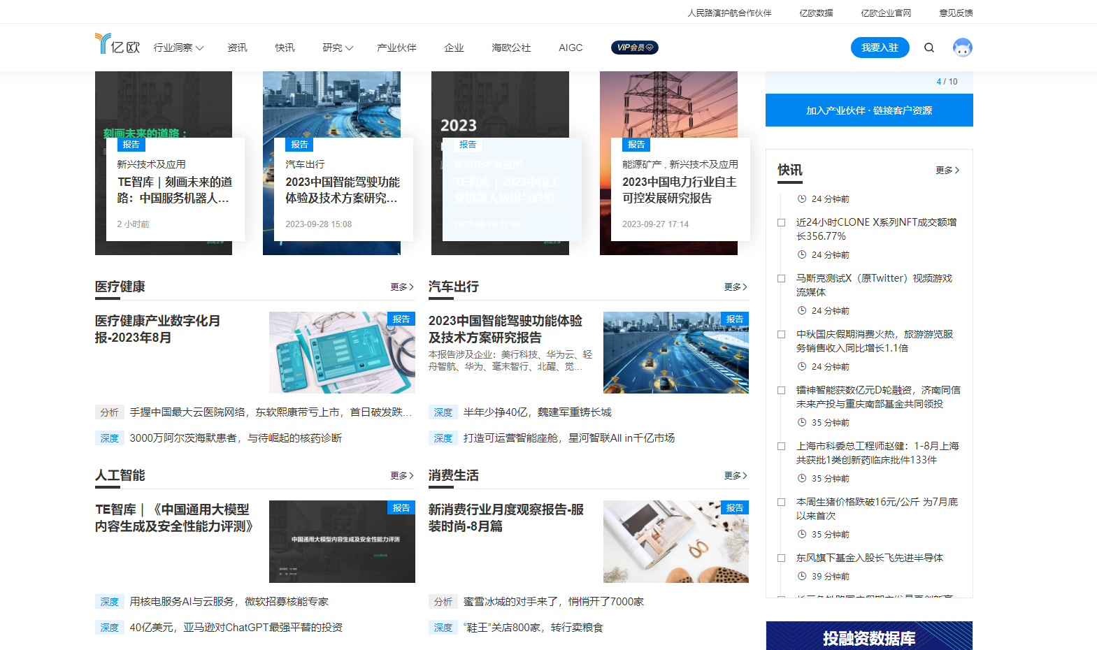This screenshot has height=650, width=1097.
Task: Open 更多 for 人工智能 section
Action: point(403,475)
